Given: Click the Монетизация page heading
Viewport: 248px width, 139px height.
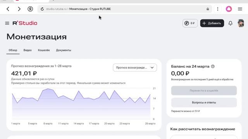Looking at the screenshot, I should [x=36, y=37].
